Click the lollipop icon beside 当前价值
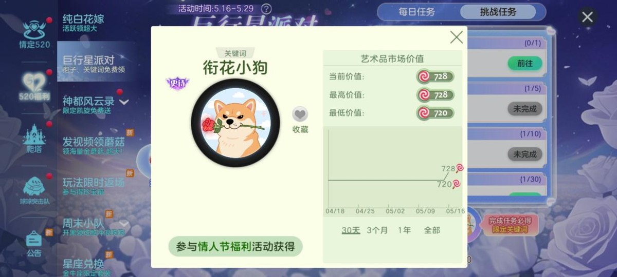617x277 pixels. pyautogui.click(x=424, y=76)
